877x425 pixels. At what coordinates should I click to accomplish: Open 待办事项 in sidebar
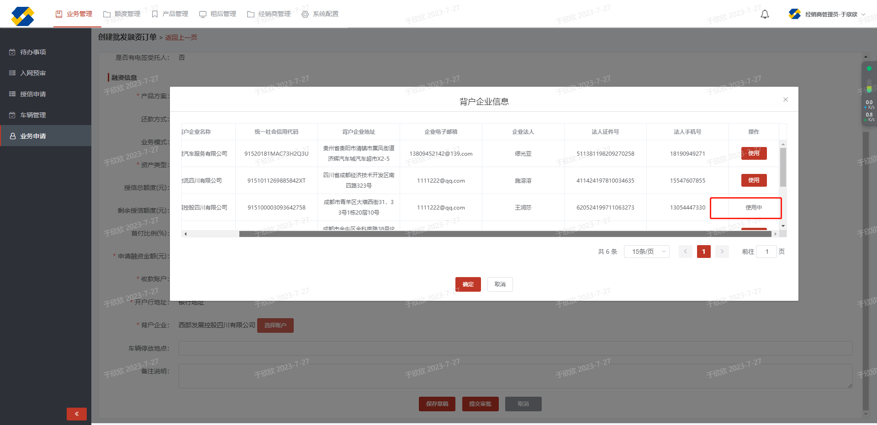click(33, 52)
